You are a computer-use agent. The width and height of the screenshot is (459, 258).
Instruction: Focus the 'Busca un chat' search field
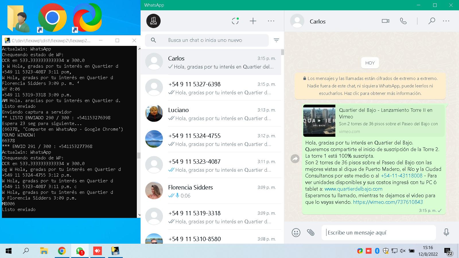(x=207, y=40)
